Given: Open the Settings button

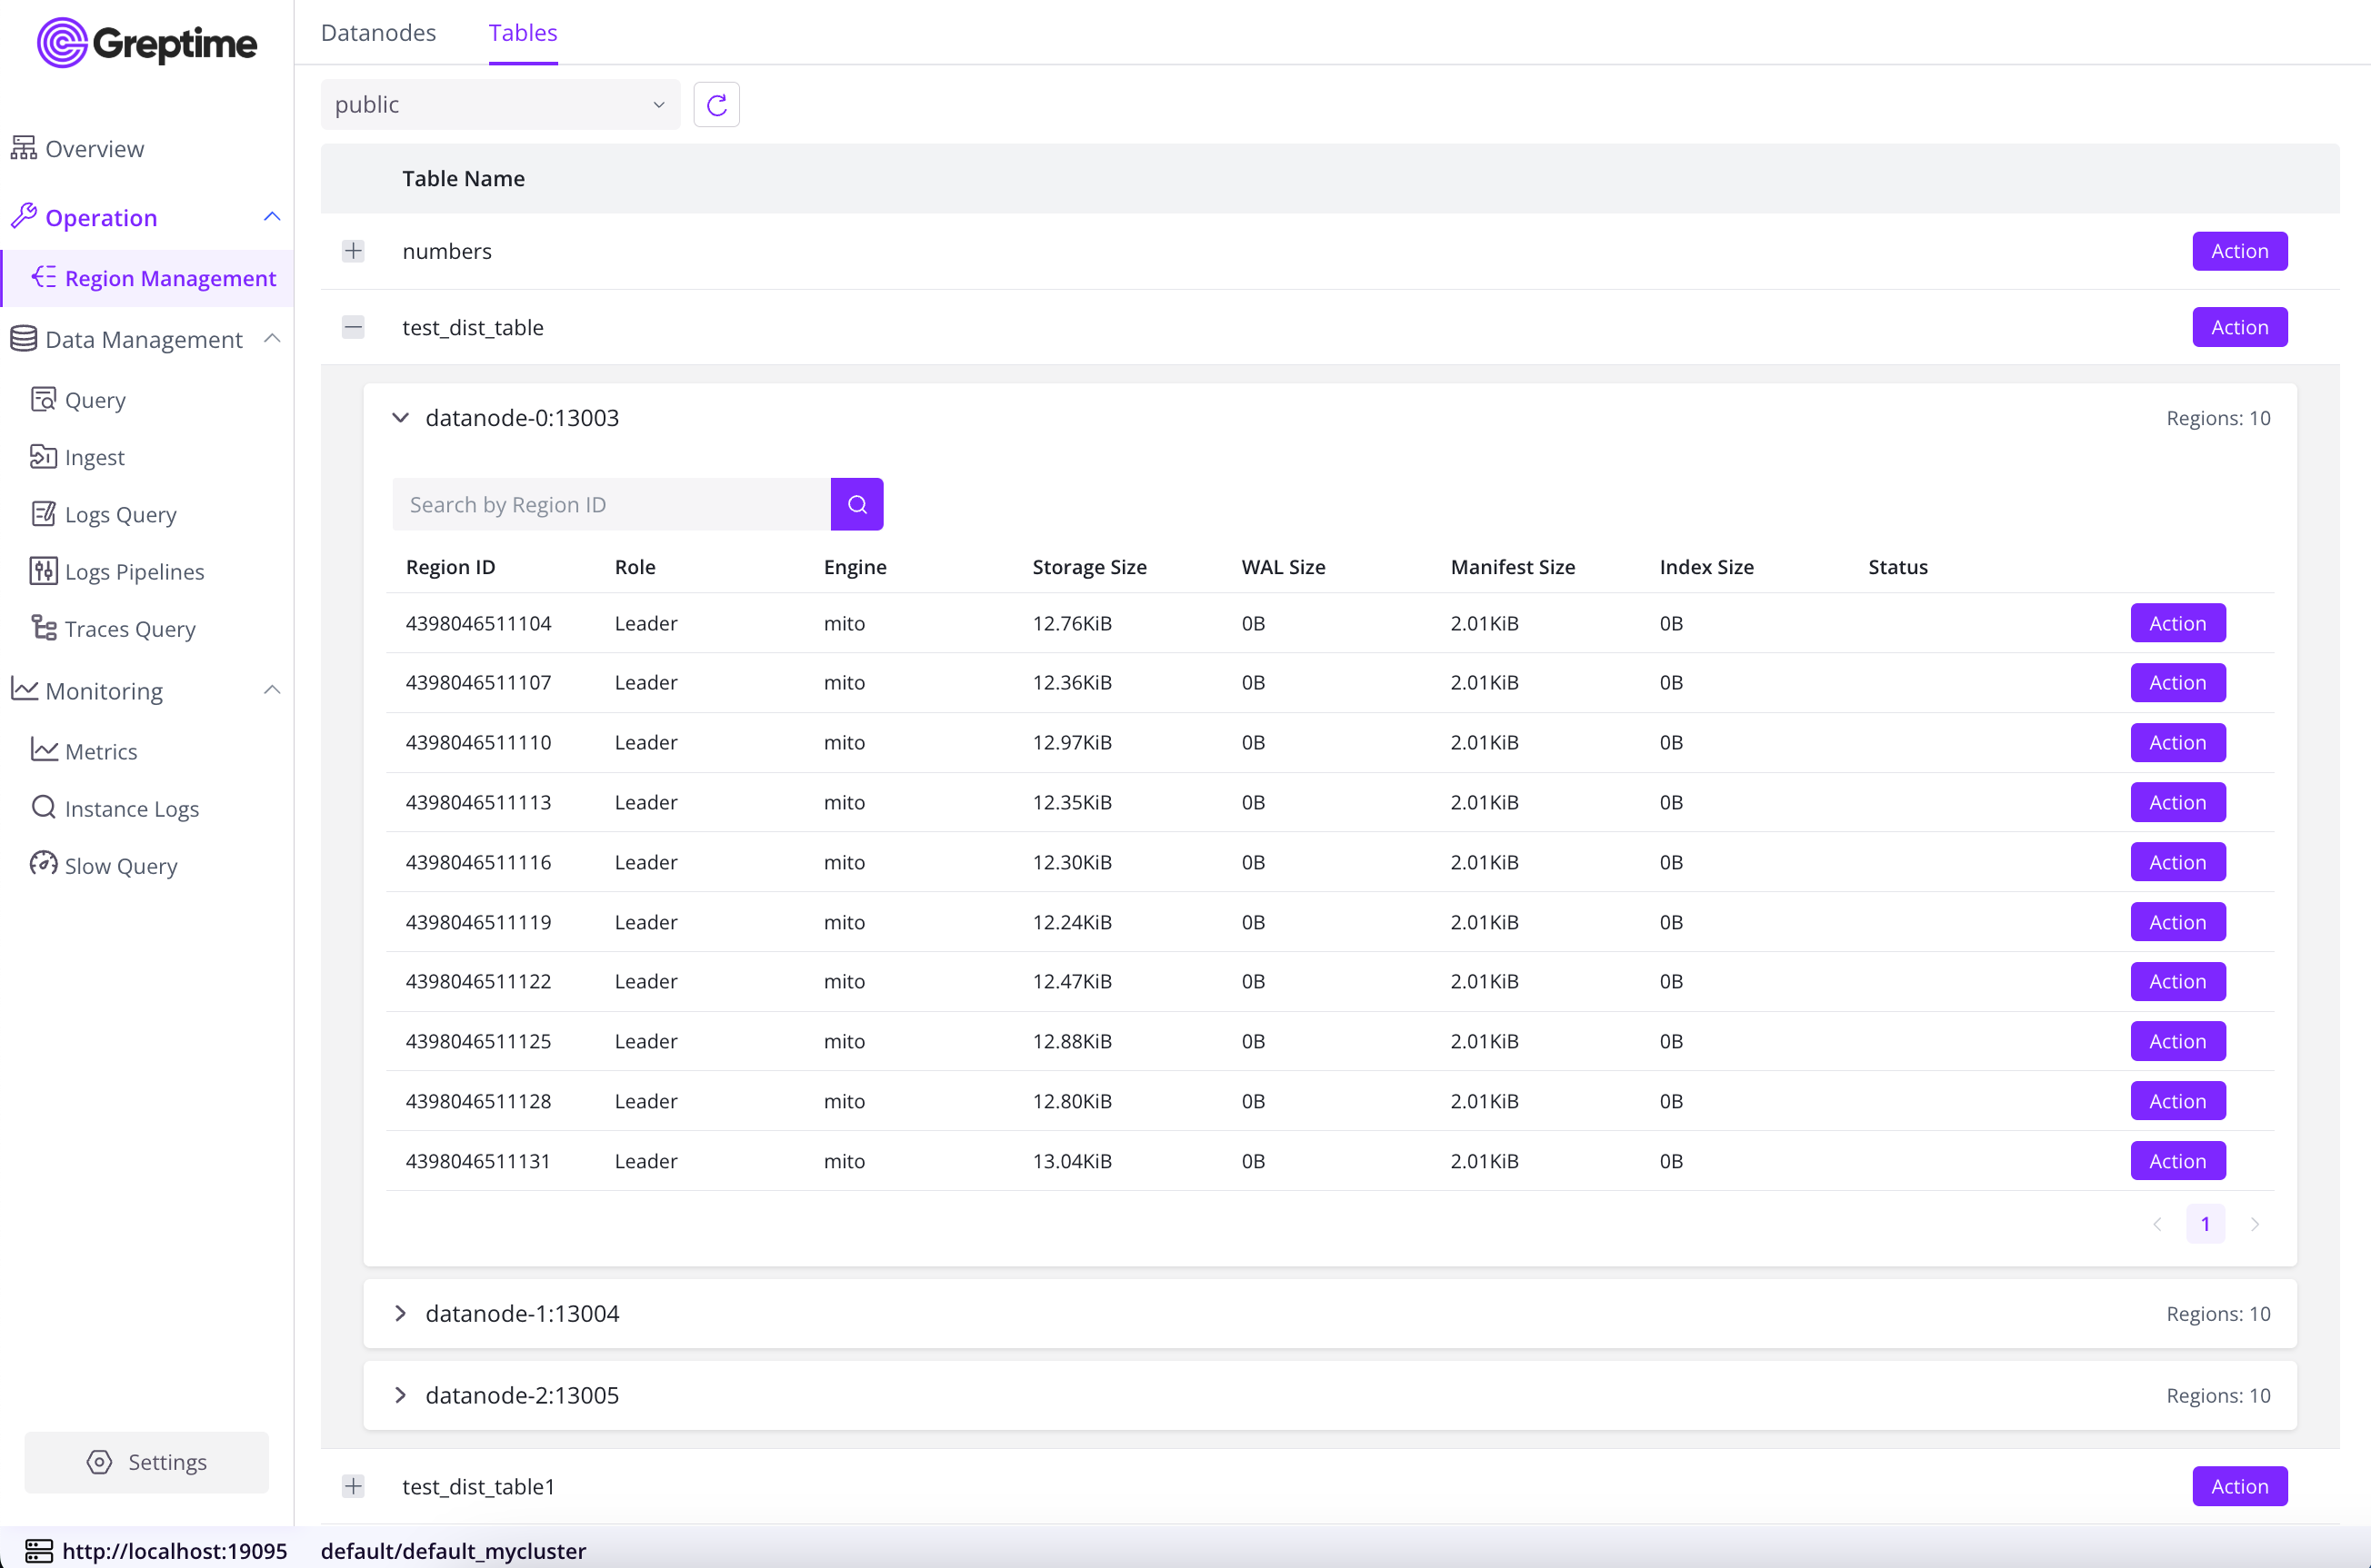Looking at the screenshot, I should [x=147, y=1462].
